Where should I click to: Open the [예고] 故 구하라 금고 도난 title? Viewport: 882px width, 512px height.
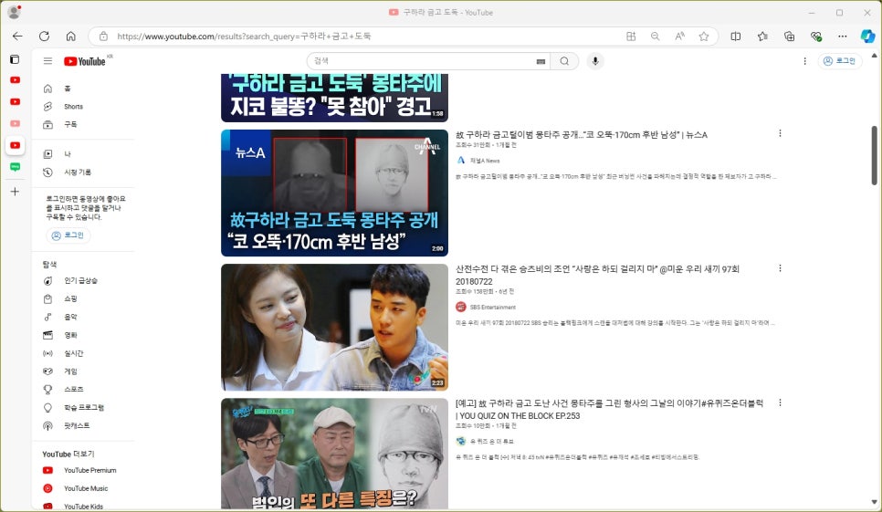609,409
